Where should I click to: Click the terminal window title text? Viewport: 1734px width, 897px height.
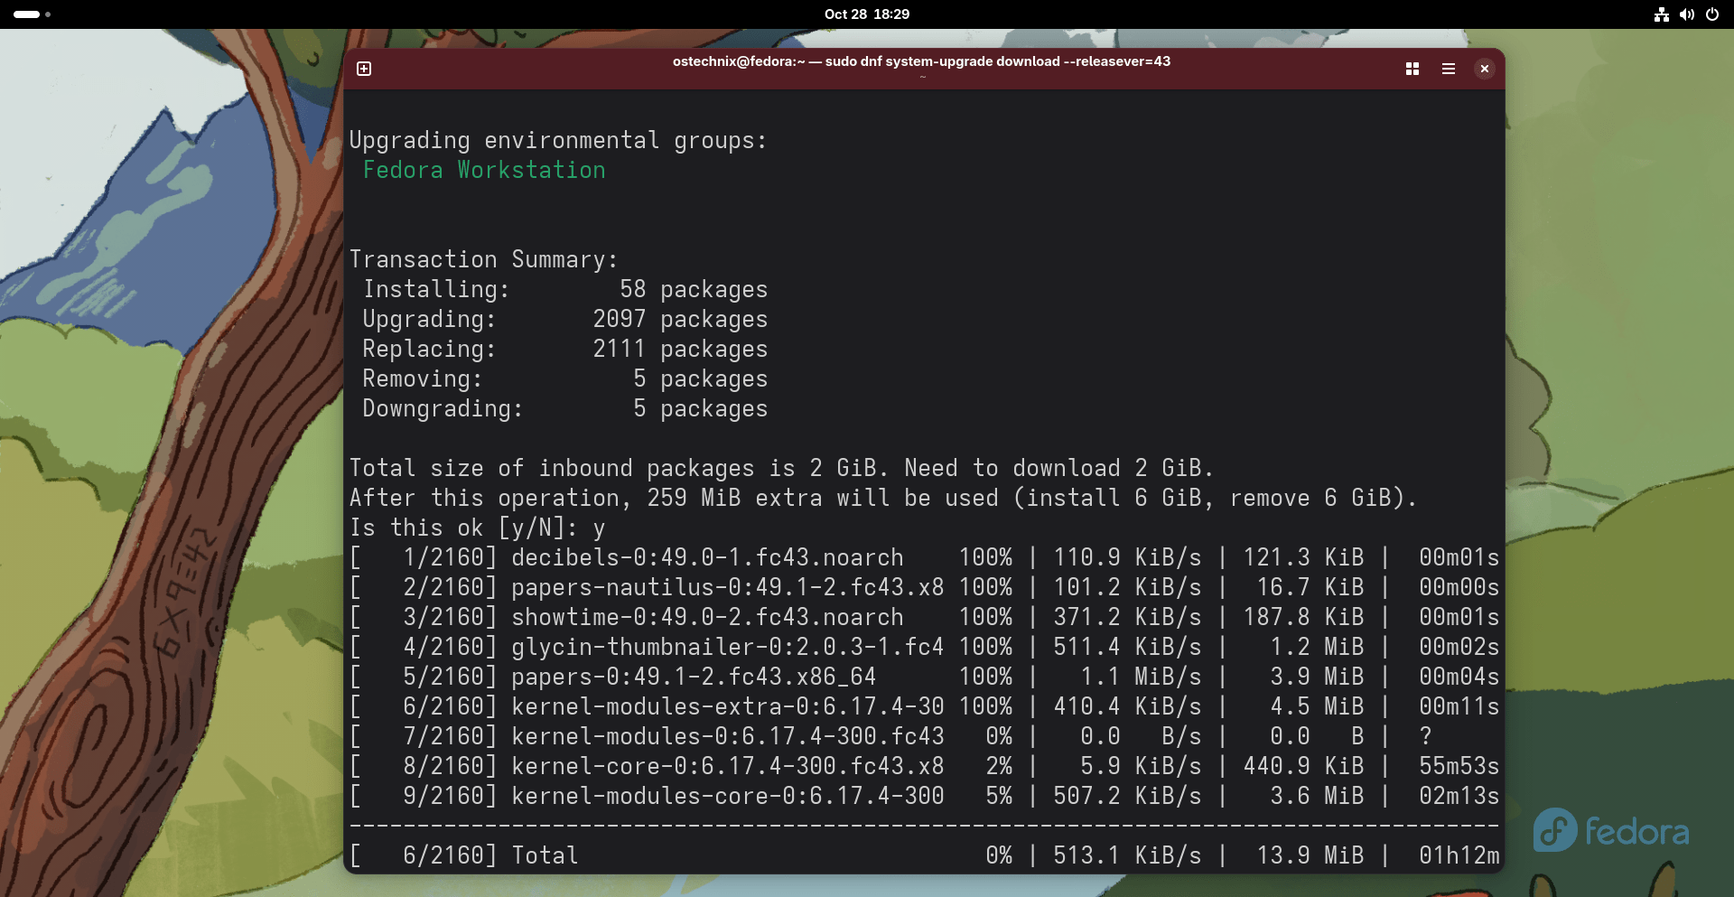point(921,61)
